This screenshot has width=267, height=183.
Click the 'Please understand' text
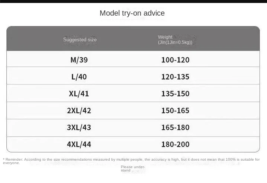tap(132, 168)
